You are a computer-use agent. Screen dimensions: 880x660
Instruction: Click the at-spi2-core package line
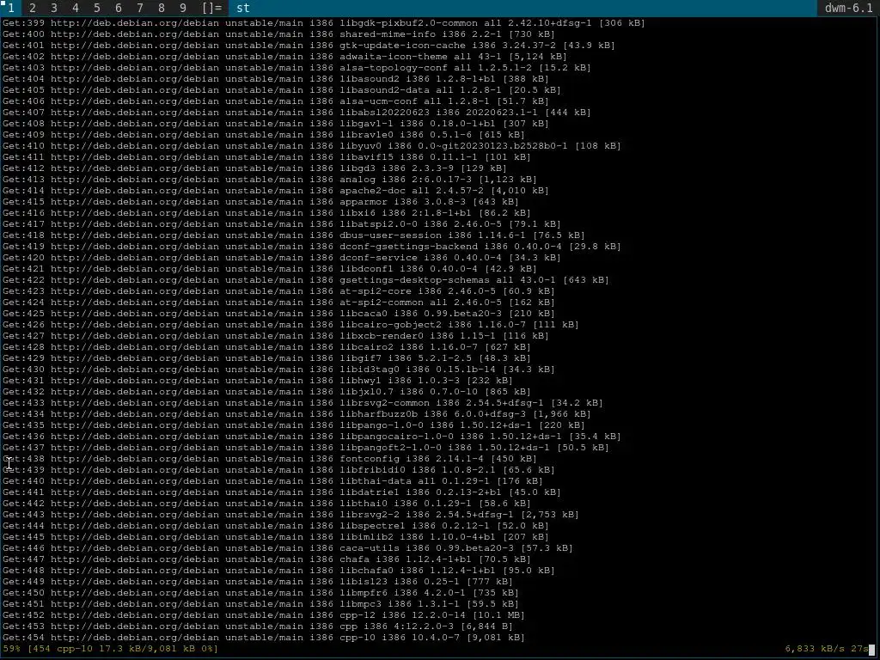[278, 291]
